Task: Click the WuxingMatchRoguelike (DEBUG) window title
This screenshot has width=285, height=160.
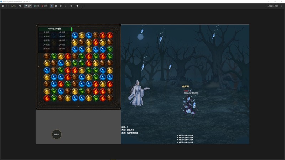Action: (x=16, y=1)
